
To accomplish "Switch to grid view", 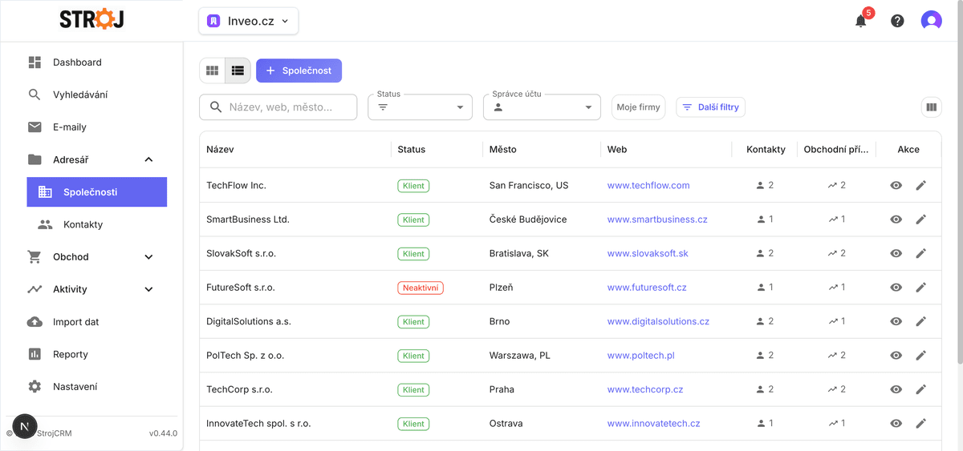I will 213,70.
